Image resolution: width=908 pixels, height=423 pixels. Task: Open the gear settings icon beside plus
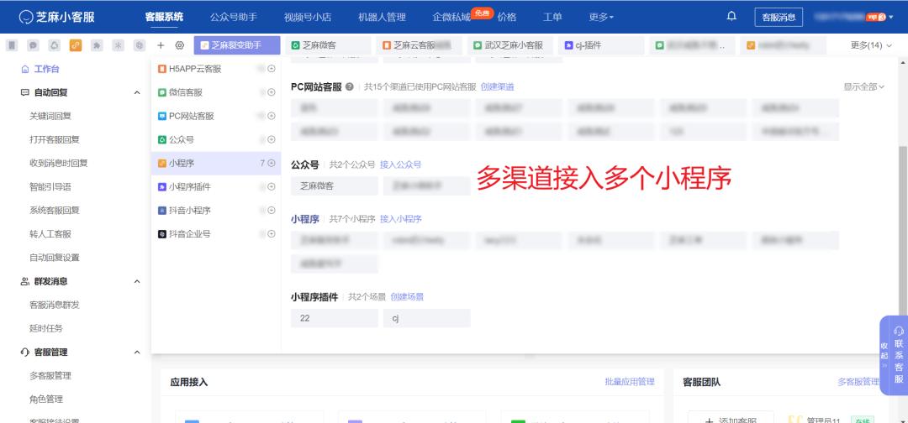coord(180,45)
